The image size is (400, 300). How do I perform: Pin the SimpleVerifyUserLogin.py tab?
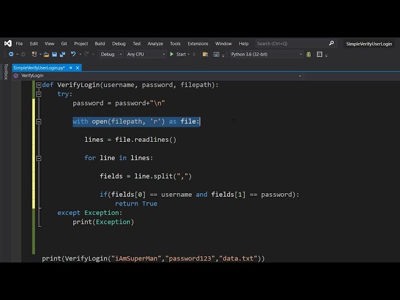(71, 67)
